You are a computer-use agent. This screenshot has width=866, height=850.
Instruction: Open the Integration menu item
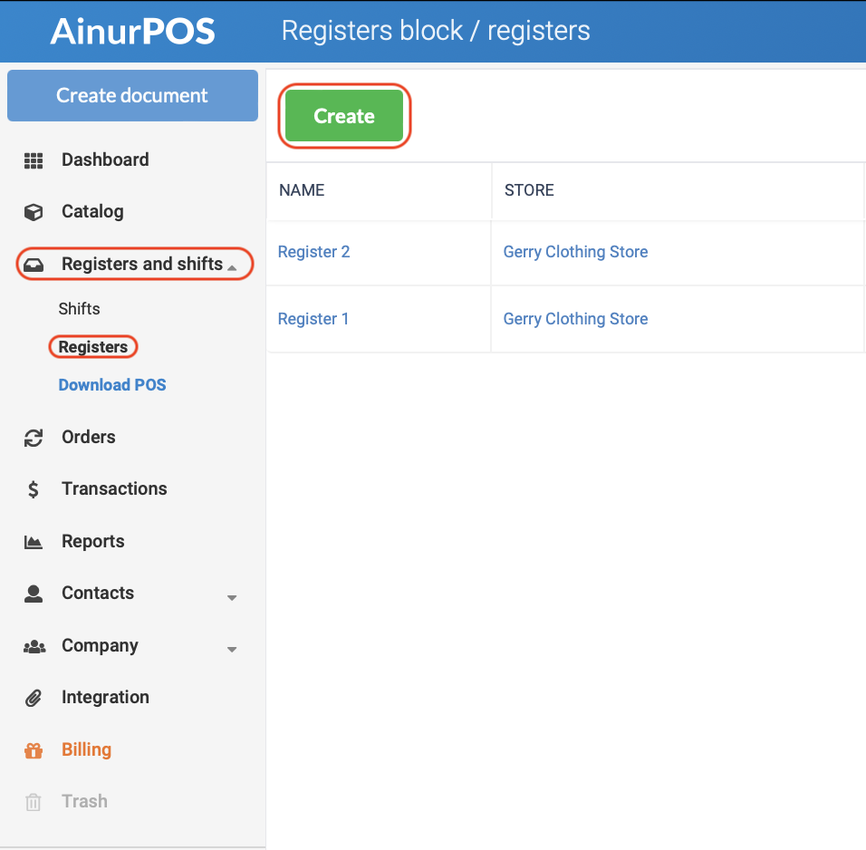[x=105, y=698]
